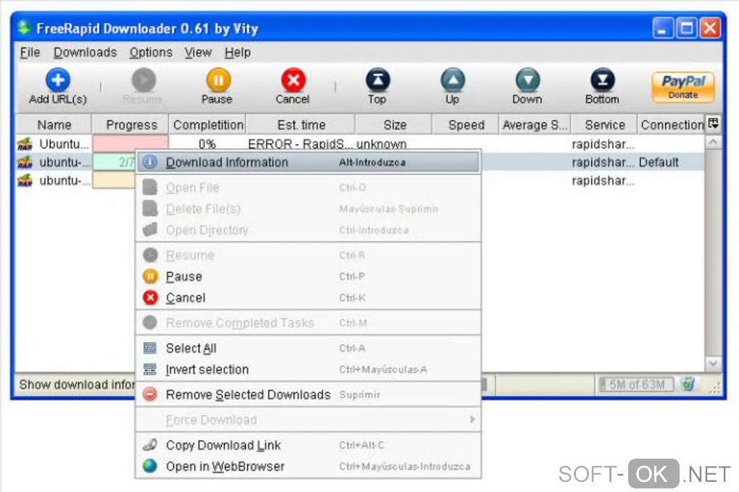
Task: Click the RAR icon of the Ubuntu... error row
Action: [25, 143]
